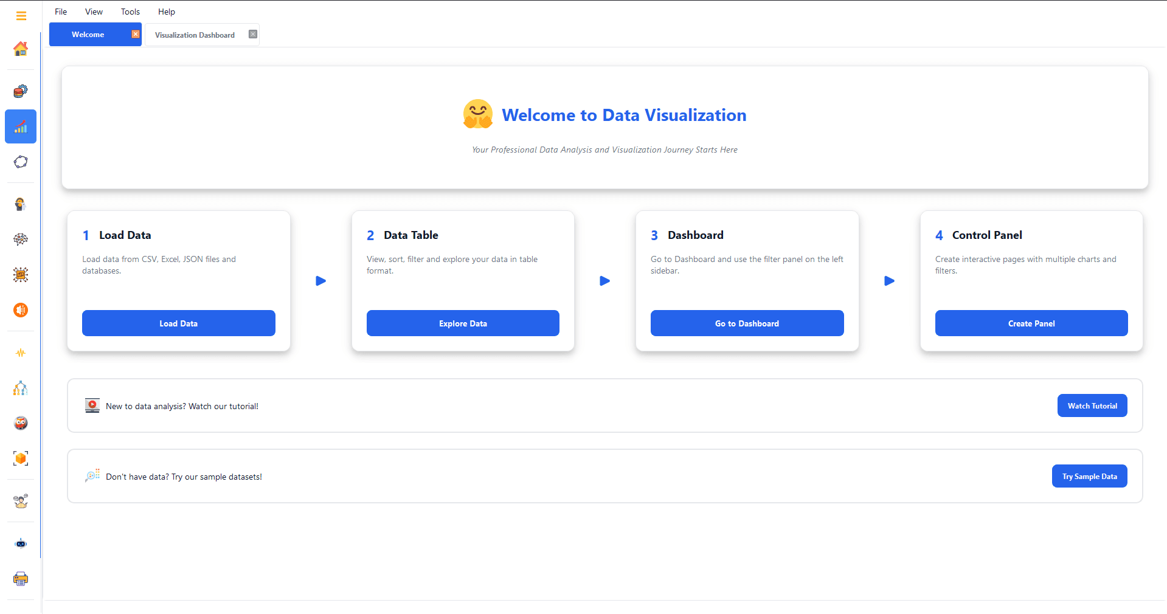Image resolution: width=1167 pixels, height=614 pixels.
Task: Click the orange circle AI sidebar icon
Action: pyautogui.click(x=21, y=310)
